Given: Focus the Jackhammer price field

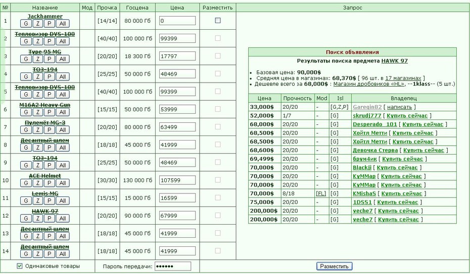Looking at the screenshot, I should (x=177, y=21).
